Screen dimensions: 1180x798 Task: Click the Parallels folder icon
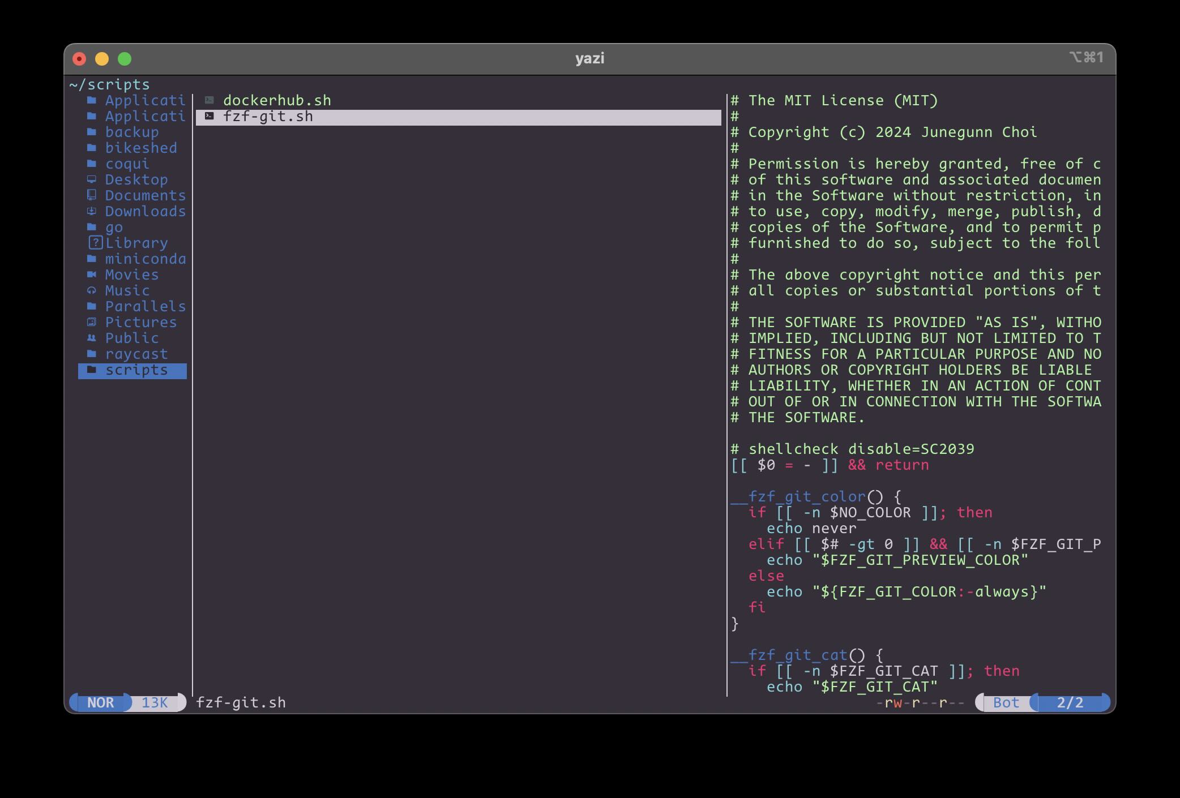[x=92, y=306]
